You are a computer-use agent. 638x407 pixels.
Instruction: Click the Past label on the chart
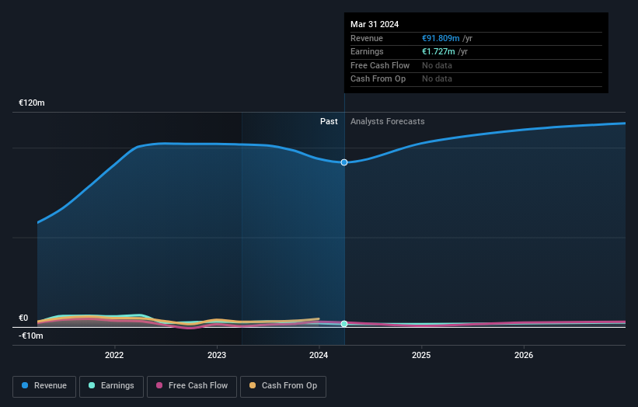329,122
